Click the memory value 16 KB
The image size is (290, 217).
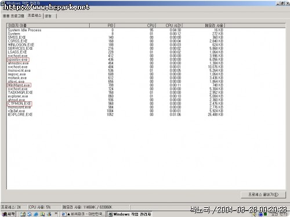pos(219,30)
